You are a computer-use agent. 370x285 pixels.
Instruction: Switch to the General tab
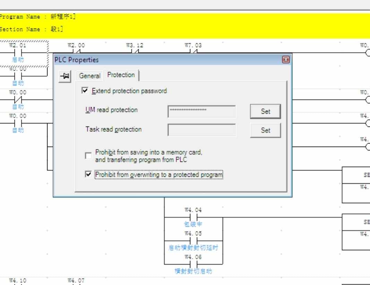pyautogui.click(x=90, y=76)
